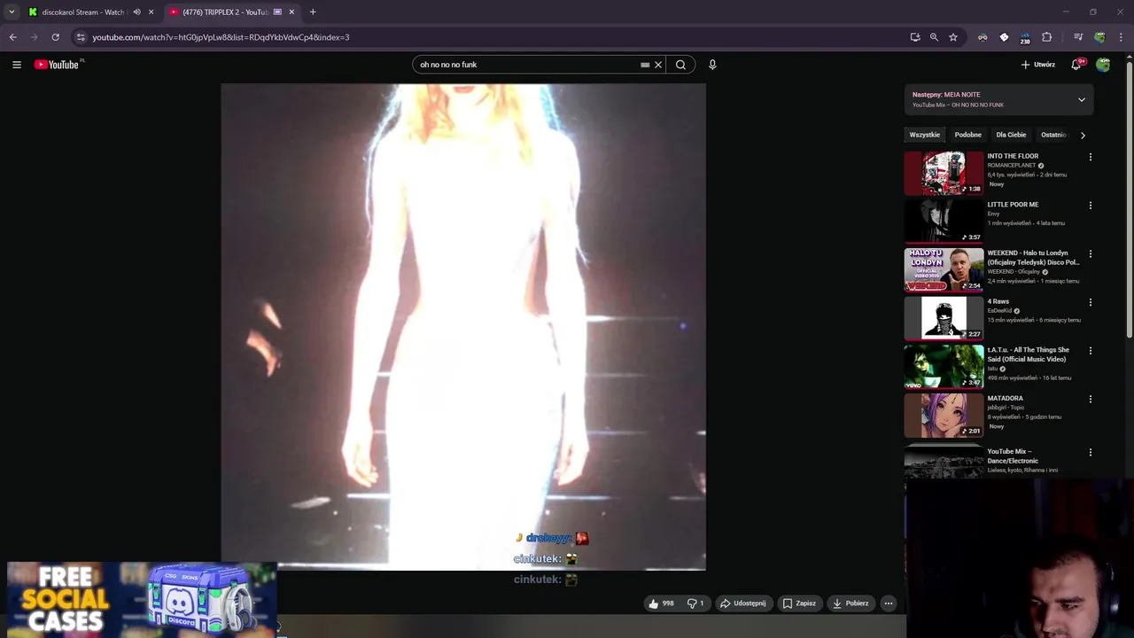The image size is (1134, 638).
Task: Open the tab search dropdown arrow
Action: tap(12, 12)
